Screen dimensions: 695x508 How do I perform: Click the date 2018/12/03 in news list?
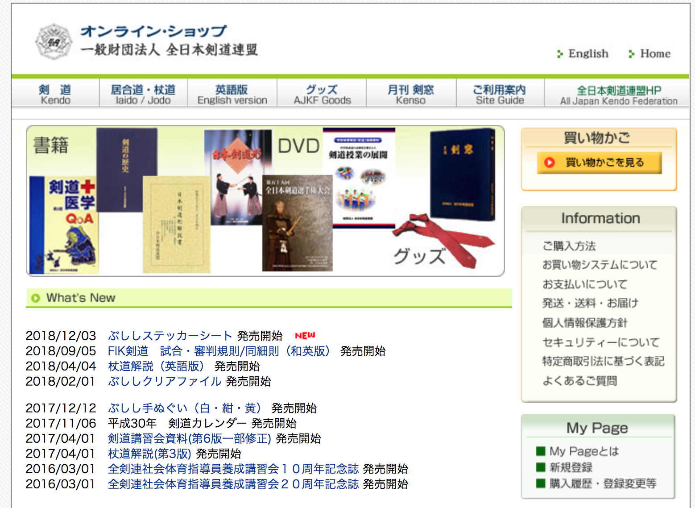pyautogui.click(x=61, y=336)
